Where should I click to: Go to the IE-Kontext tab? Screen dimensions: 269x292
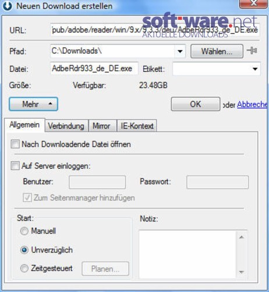137,126
